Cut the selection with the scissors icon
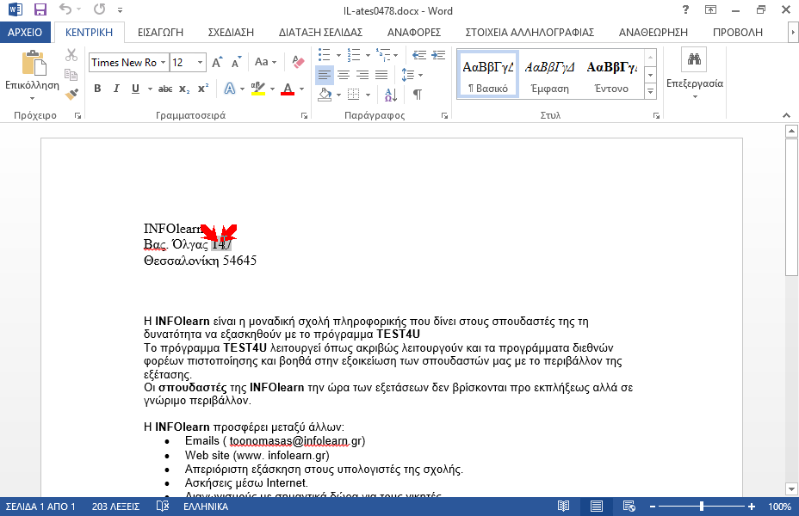The height and width of the screenshot is (516, 799). tap(71, 55)
